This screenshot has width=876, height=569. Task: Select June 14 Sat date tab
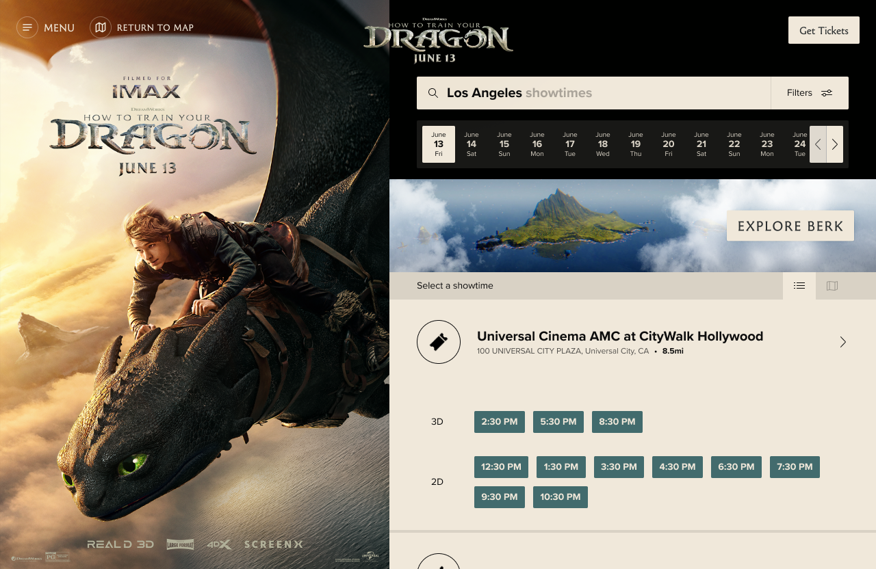472,144
